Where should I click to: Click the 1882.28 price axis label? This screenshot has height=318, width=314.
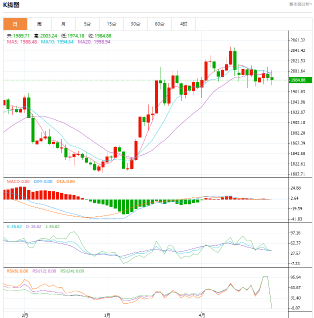pyautogui.click(x=298, y=133)
